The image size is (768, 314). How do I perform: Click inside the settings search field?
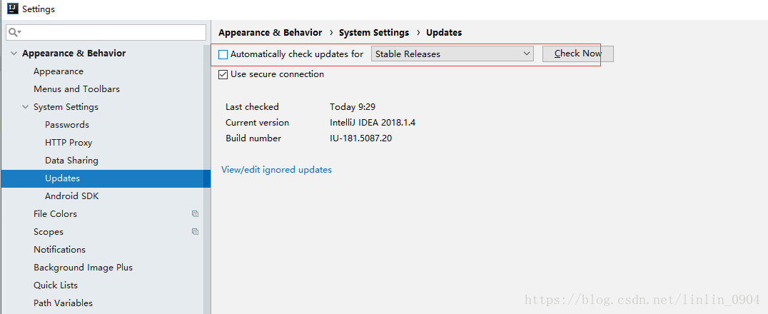click(106, 32)
